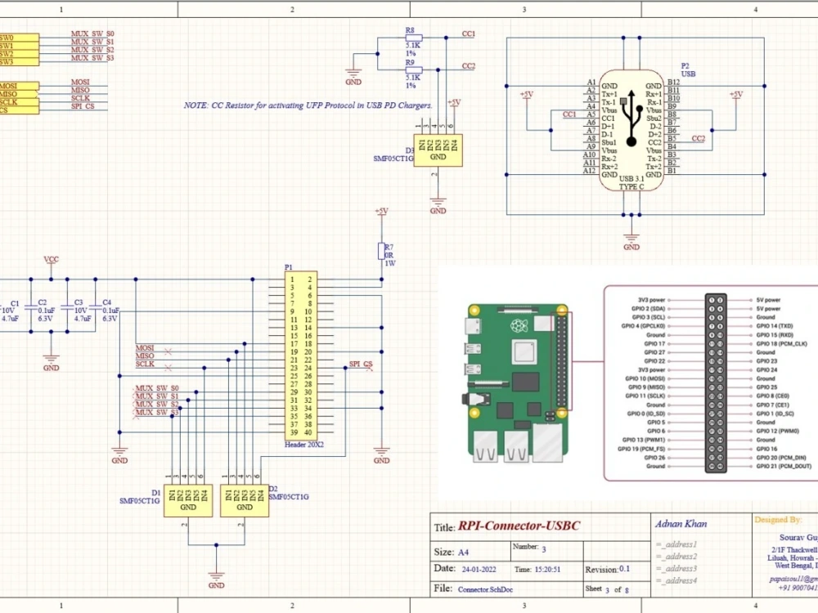
Task: Click the D1 SMF05CT1G component body
Action: click(x=188, y=501)
